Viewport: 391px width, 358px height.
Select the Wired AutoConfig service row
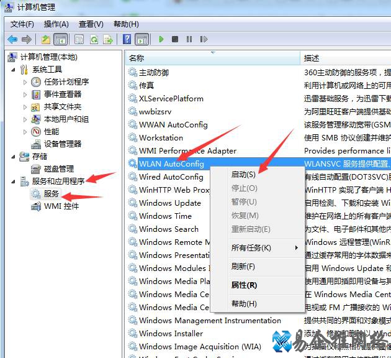171,177
